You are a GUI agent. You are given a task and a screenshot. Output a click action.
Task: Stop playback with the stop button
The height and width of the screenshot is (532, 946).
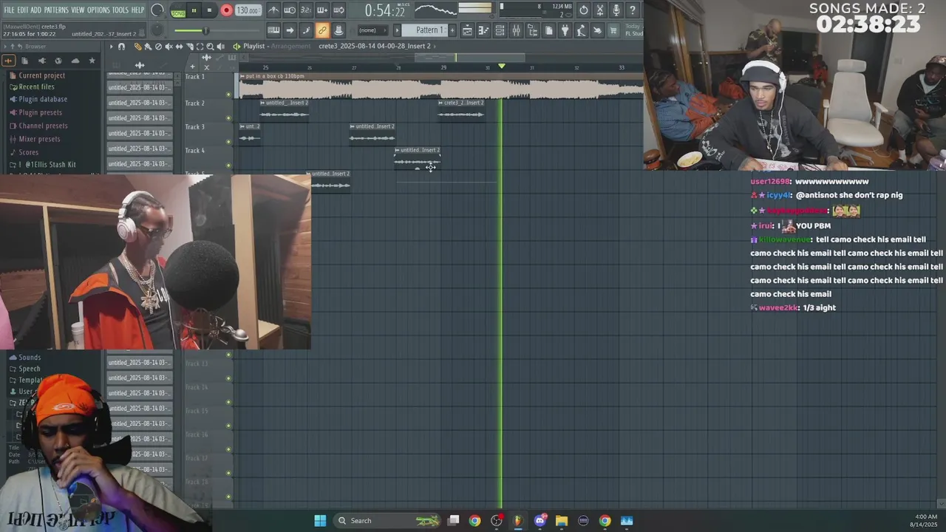coord(209,10)
